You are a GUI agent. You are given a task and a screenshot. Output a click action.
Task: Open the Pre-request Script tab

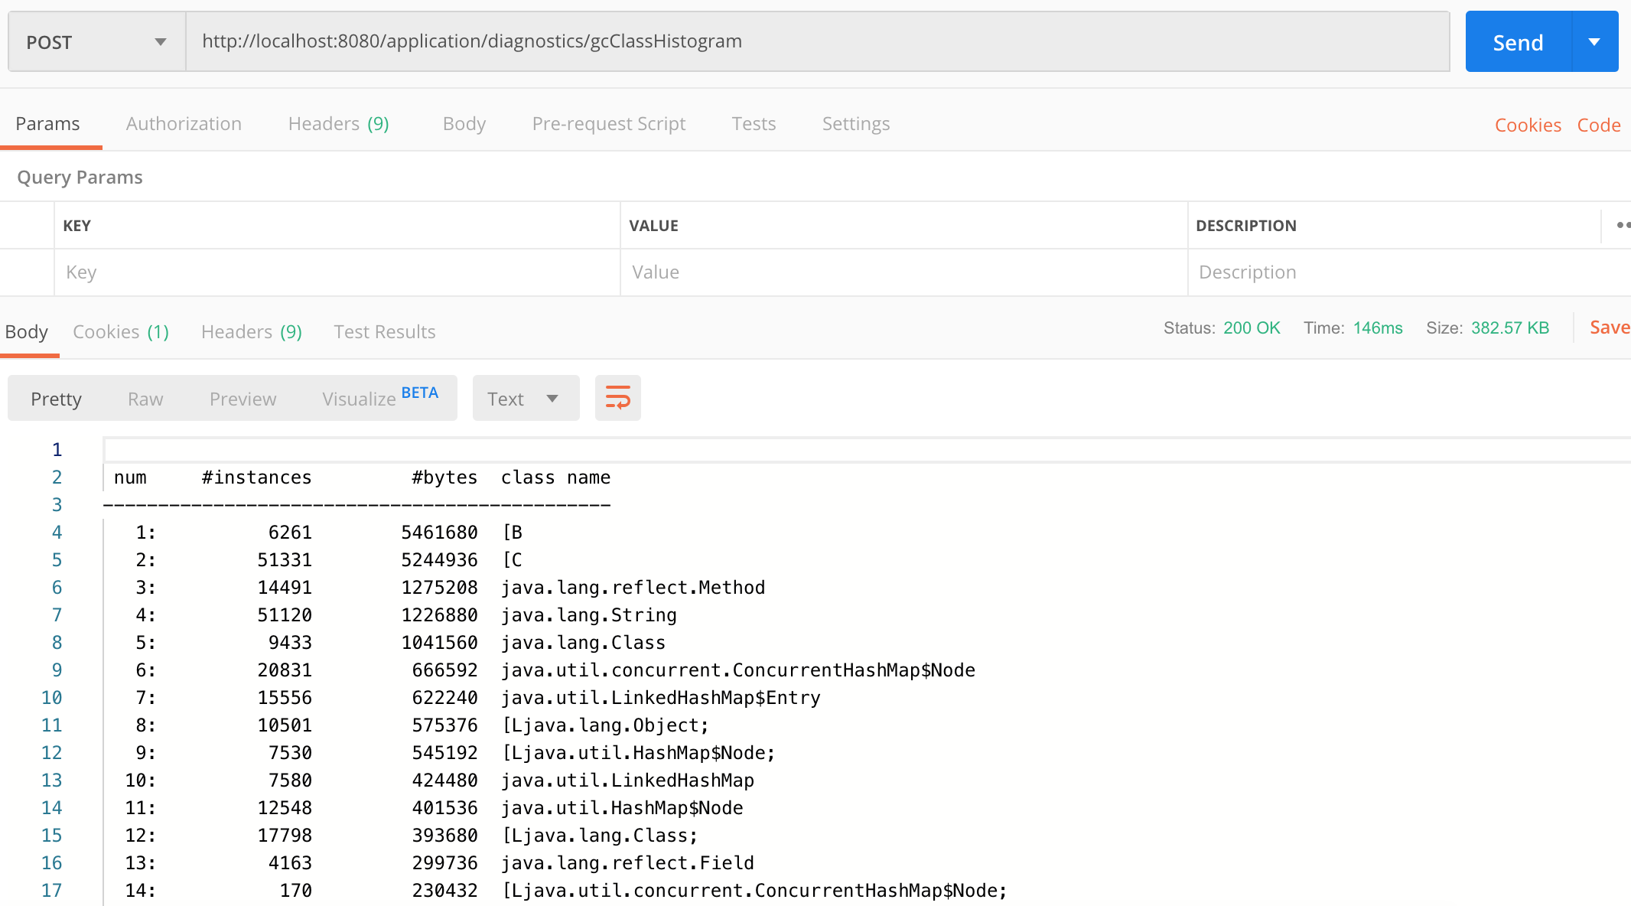(607, 124)
